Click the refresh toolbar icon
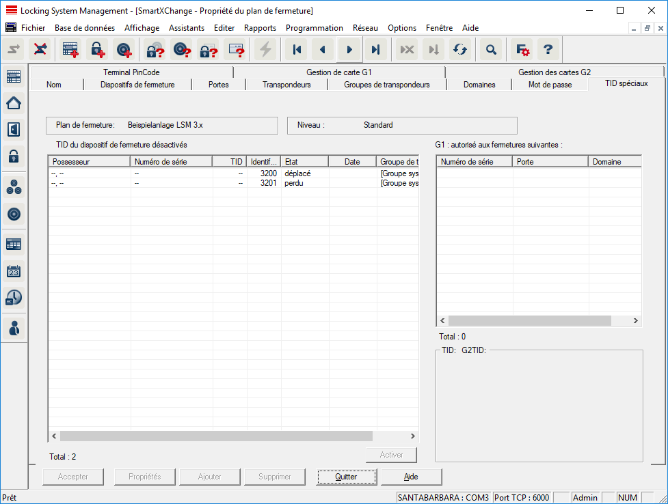 pyautogui.click(x=459, y=49)
